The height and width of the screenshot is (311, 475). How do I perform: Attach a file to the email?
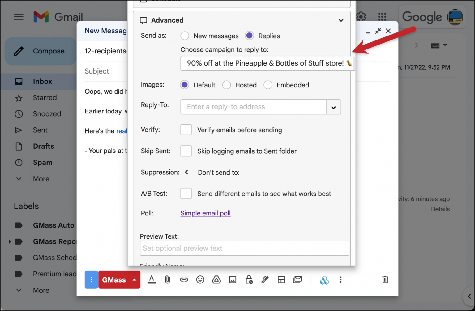(167, 279)
